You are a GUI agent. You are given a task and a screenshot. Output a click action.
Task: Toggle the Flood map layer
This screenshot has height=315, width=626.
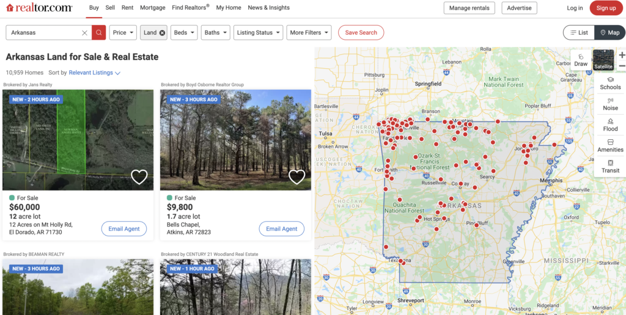[x=611, y=125]
